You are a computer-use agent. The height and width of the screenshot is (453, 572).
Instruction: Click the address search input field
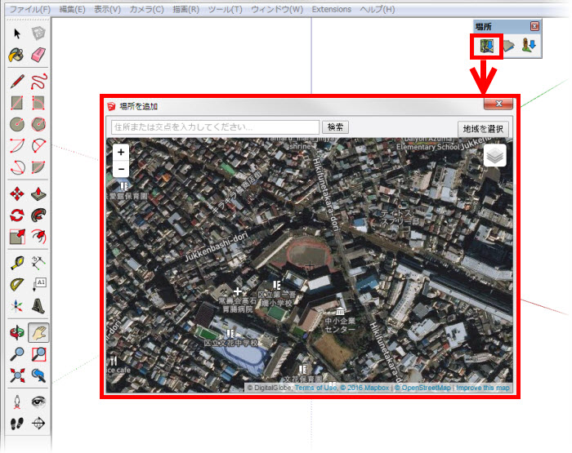click(x=214, y=127)
